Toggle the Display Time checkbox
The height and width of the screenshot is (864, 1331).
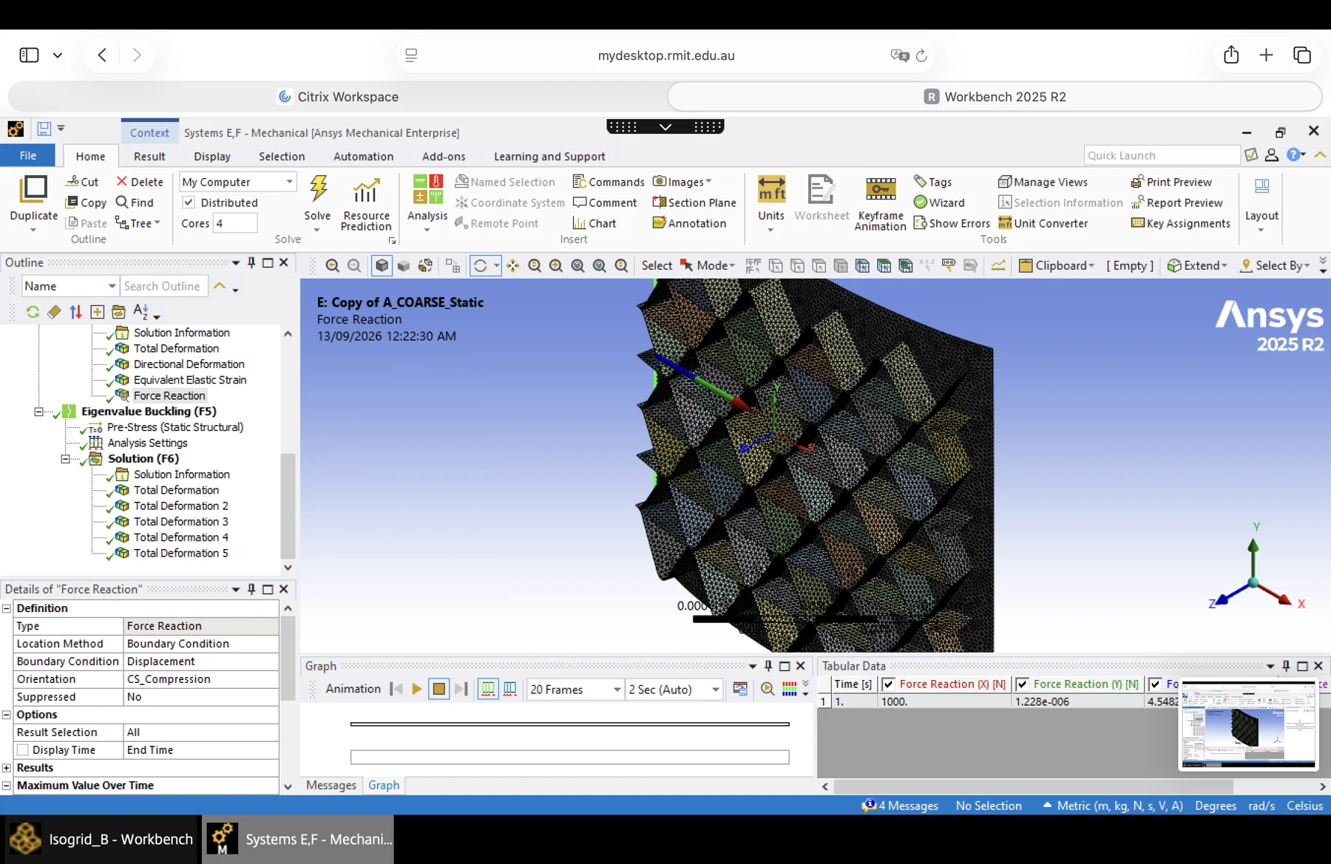23,750
